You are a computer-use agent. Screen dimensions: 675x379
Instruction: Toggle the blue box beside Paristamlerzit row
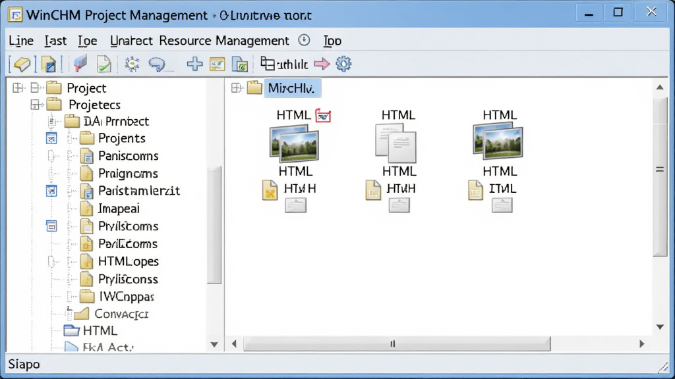tap(51, 191)
